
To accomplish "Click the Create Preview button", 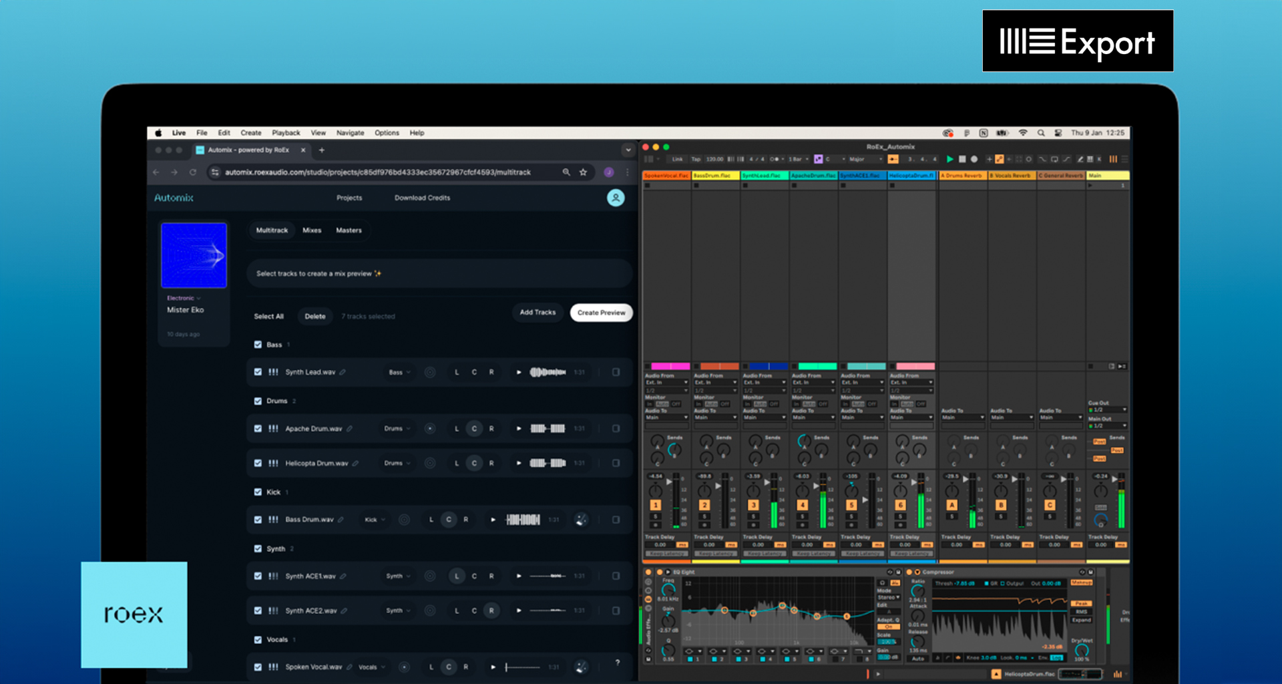I will tap(602, 313).
